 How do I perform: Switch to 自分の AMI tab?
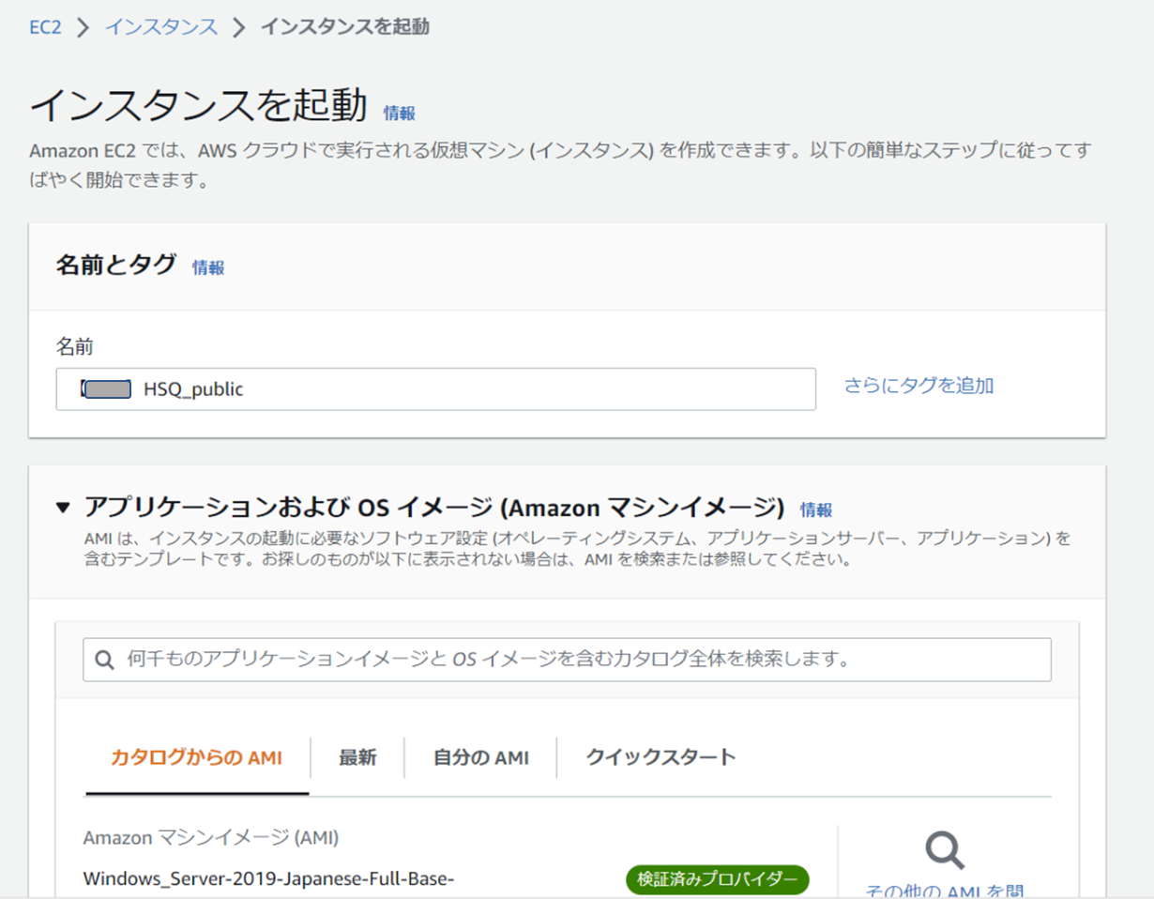pos(480,758)
